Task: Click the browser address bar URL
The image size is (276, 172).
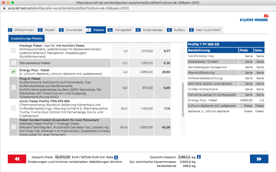Action: tap(68, 8)
